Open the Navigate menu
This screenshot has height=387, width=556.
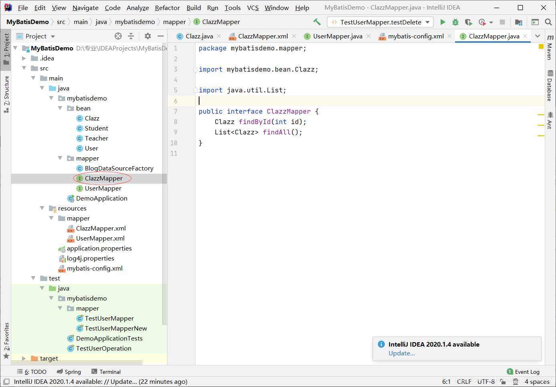[85, 8]
